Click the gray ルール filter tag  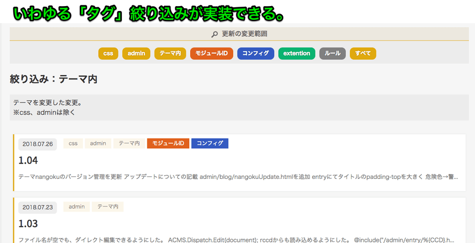point(333,54)
